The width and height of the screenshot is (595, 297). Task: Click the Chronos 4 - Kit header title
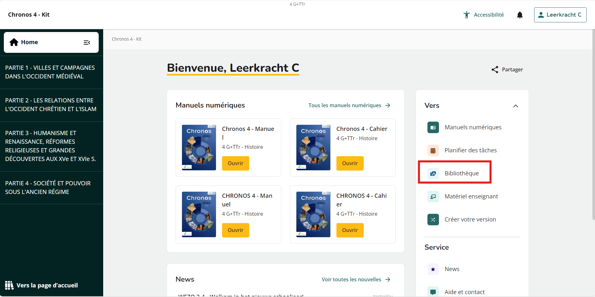coord(29,15)
